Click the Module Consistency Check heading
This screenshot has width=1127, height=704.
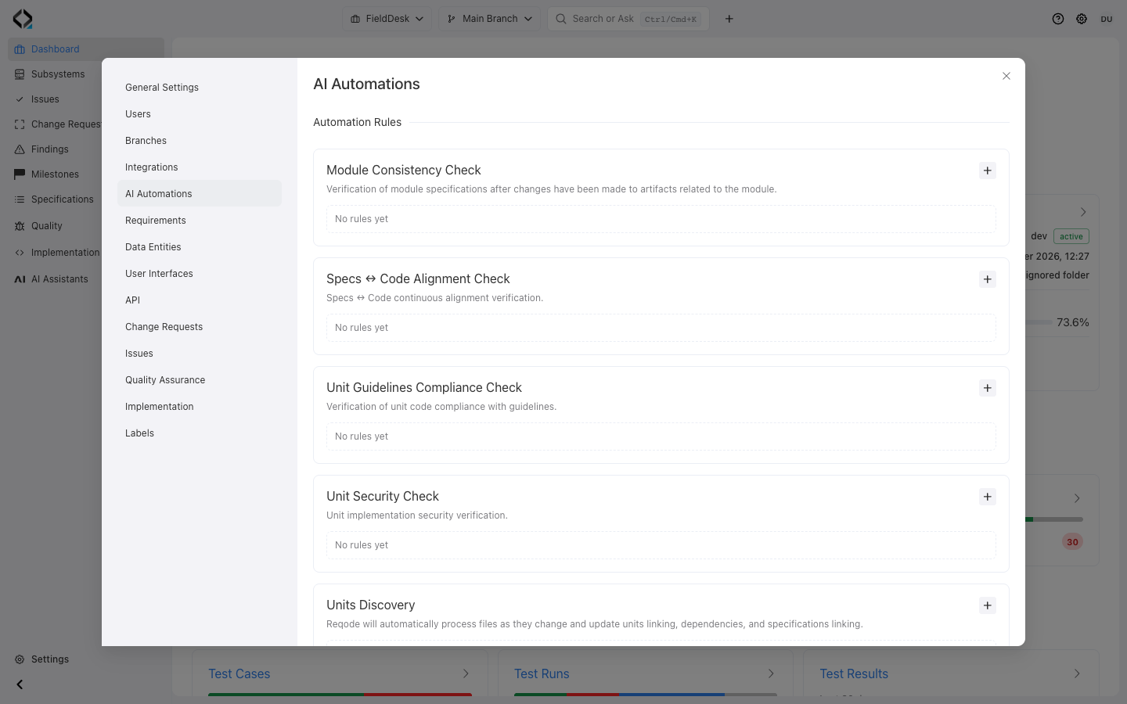(x=404, y=171)
